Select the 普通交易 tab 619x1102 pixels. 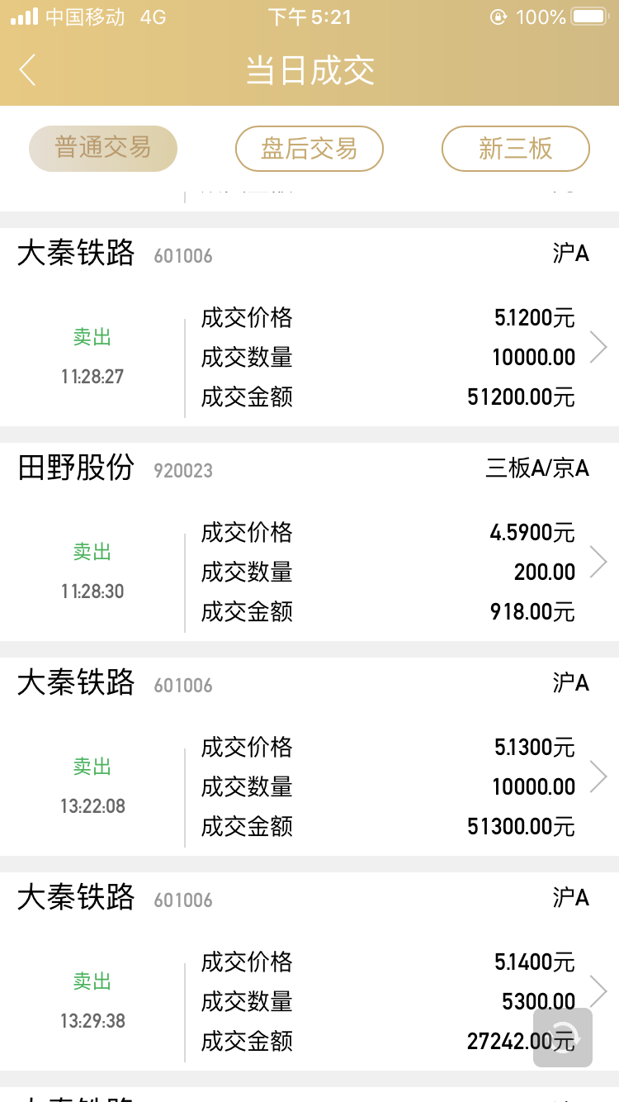(103, 149)
